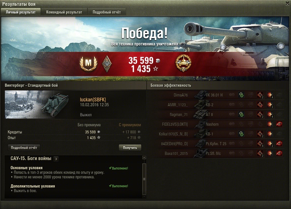Click the Mastery badge "M" medal icon
This screenshot has height=209, width=291.
click(88, 63)
